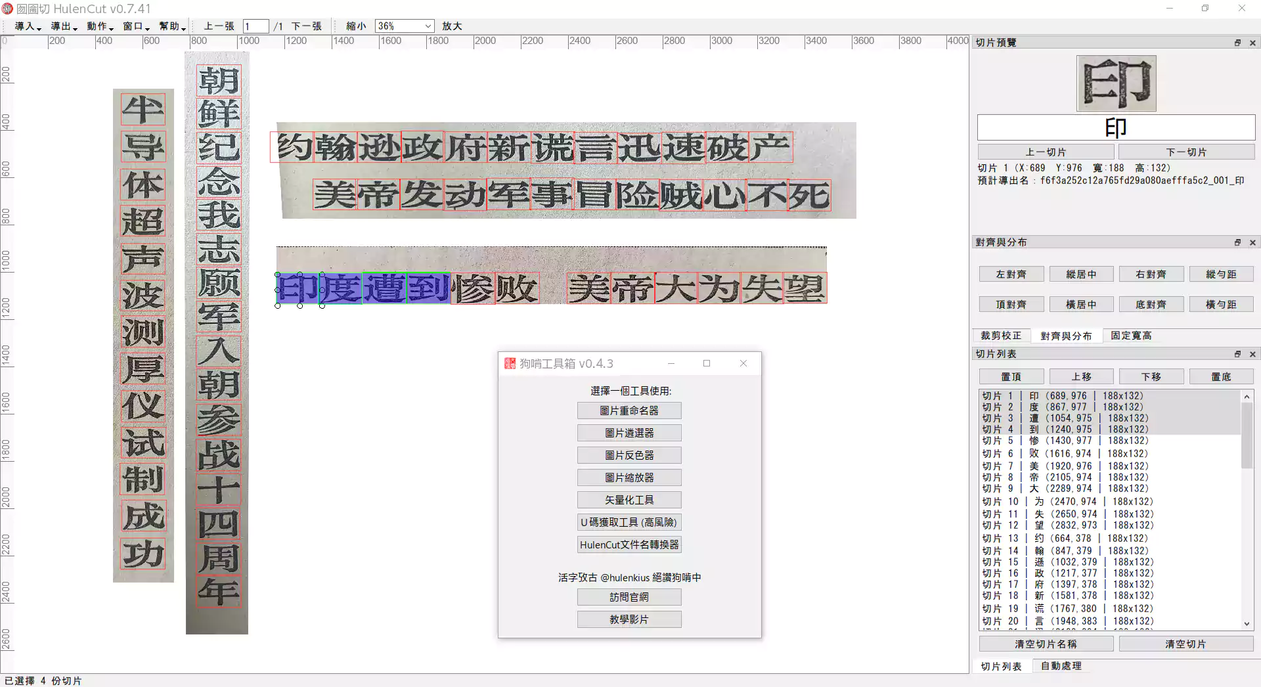Click the page number input field
This screenshot has width=1261, height=687.
(255, 26)
